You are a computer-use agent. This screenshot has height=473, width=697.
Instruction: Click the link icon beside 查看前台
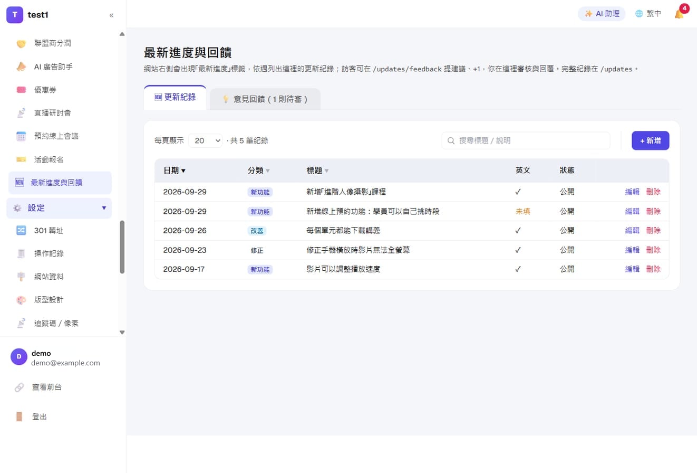click(x=19, y=387)
